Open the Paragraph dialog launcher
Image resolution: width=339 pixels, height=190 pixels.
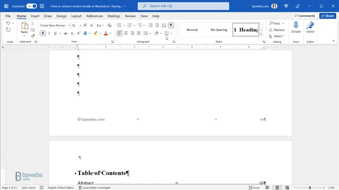174,42
